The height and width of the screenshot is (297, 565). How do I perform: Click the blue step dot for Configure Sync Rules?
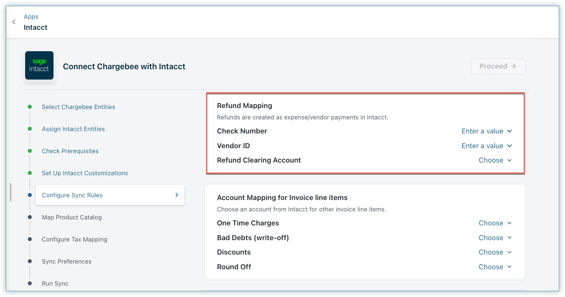pyautogui.click(x=30, y=195)
